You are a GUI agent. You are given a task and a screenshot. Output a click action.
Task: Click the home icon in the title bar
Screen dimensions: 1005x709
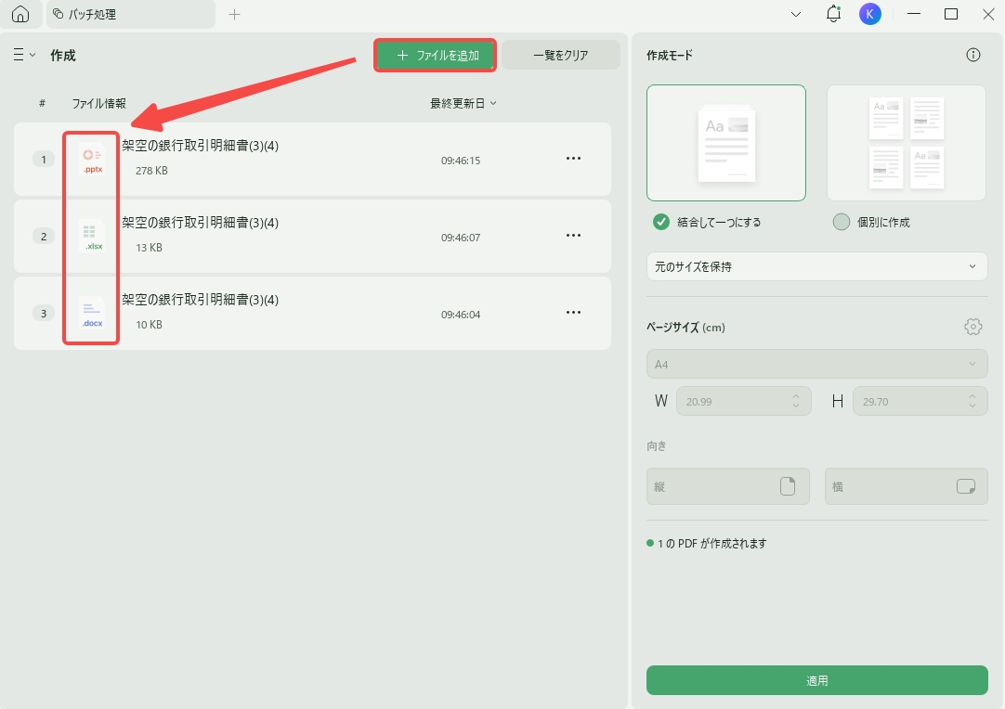click(20, 14)
